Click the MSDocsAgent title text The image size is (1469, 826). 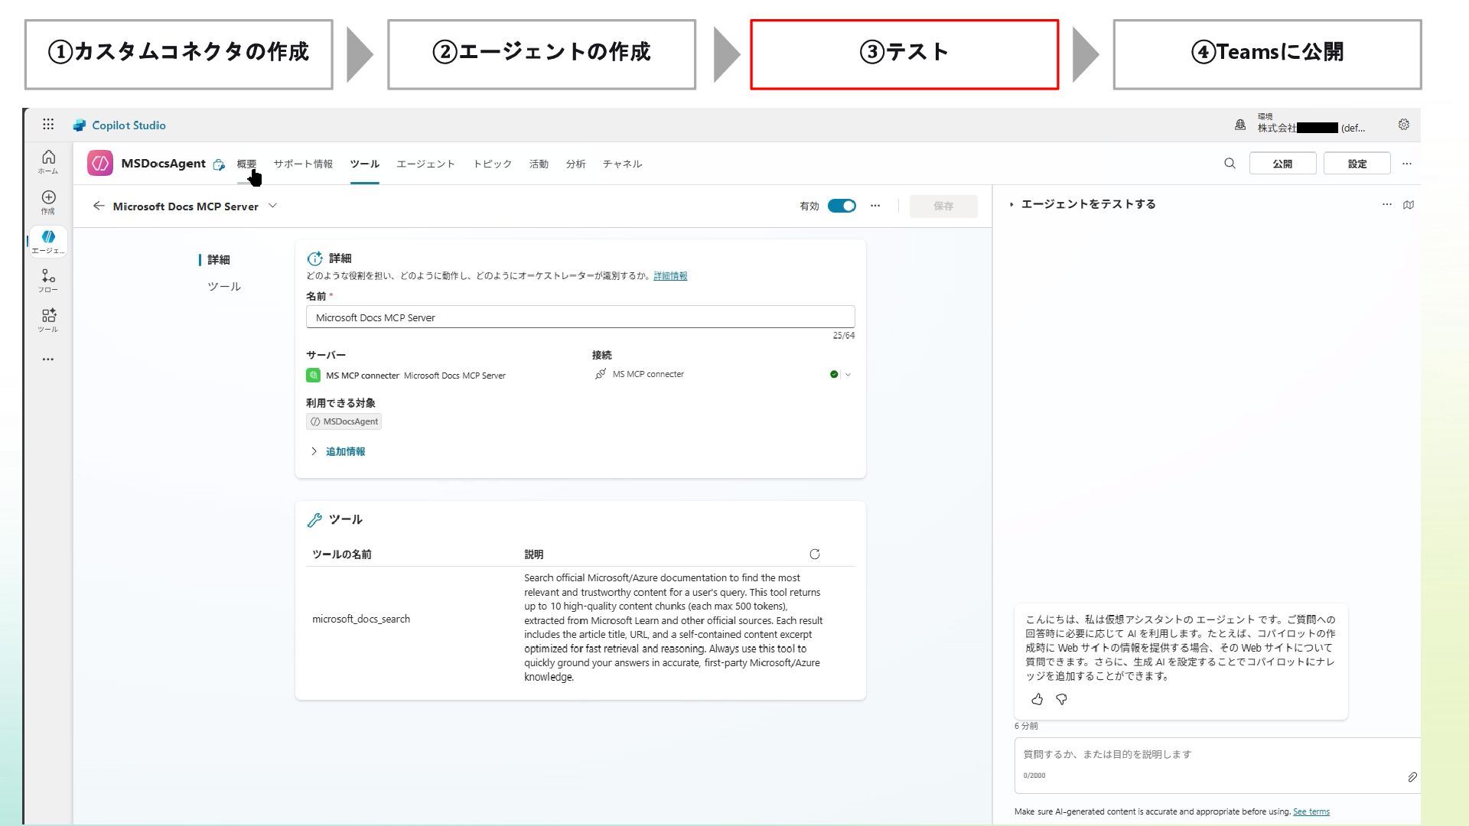click(x=163, y=163)
